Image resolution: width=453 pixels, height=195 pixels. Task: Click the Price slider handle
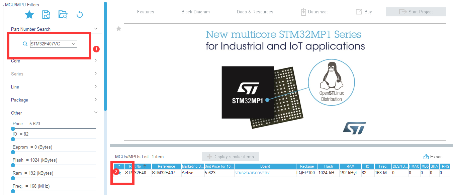pyautogui.click(x=13, y=129)
